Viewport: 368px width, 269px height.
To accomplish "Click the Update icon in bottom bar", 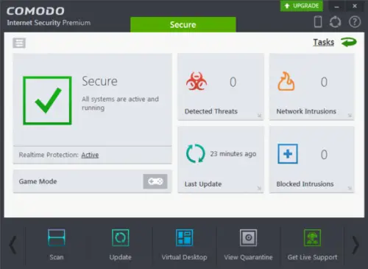I will pos(120,237).
